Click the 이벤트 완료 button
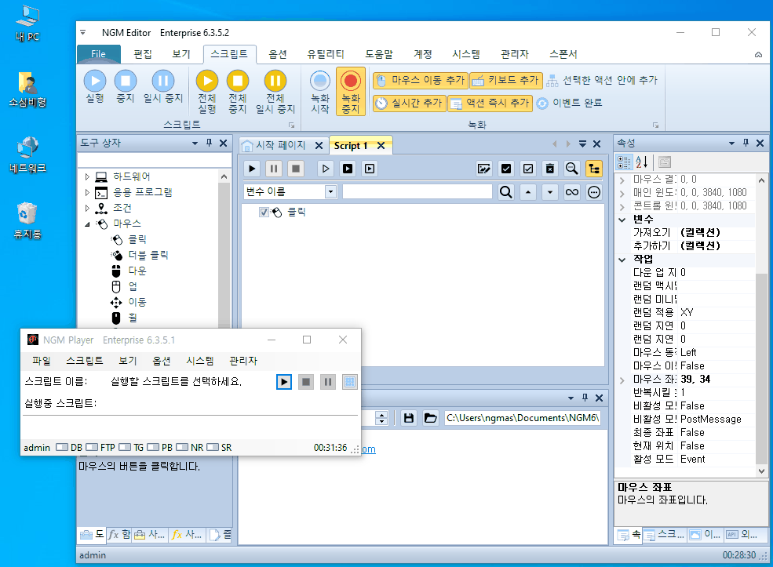773x567 pixels. click(x=569, y=103)
